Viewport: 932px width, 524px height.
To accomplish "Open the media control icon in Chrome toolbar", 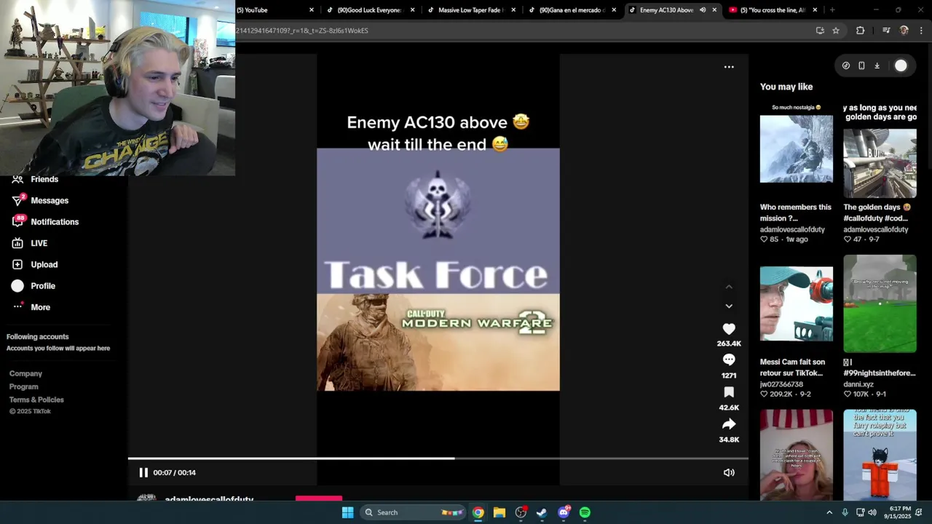I will click(x=886, y=31).
